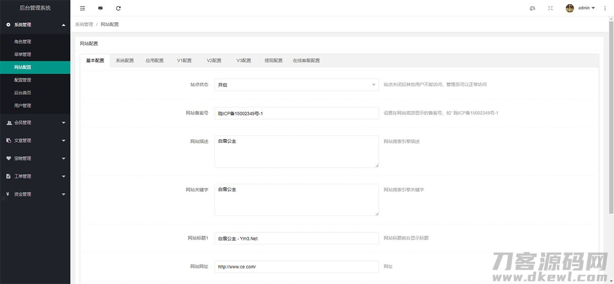
Task: Click the page vertical scrollbar
Action: 611,118
